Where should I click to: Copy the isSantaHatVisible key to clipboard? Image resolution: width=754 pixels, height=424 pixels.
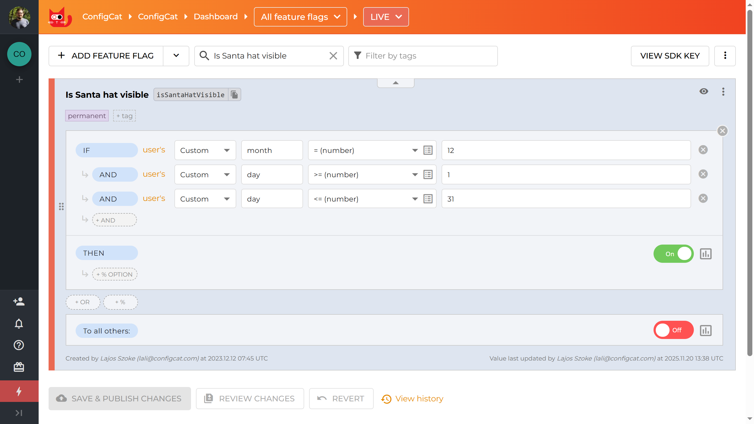[x=234, y=95]
